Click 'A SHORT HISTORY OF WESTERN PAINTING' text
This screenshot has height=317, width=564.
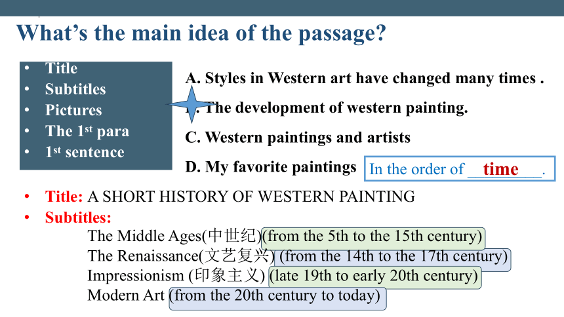click(x=251, y=196)
